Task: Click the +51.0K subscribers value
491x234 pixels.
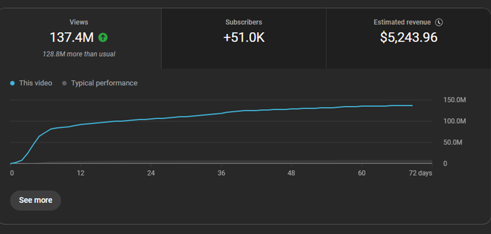Action: [244, 38]
